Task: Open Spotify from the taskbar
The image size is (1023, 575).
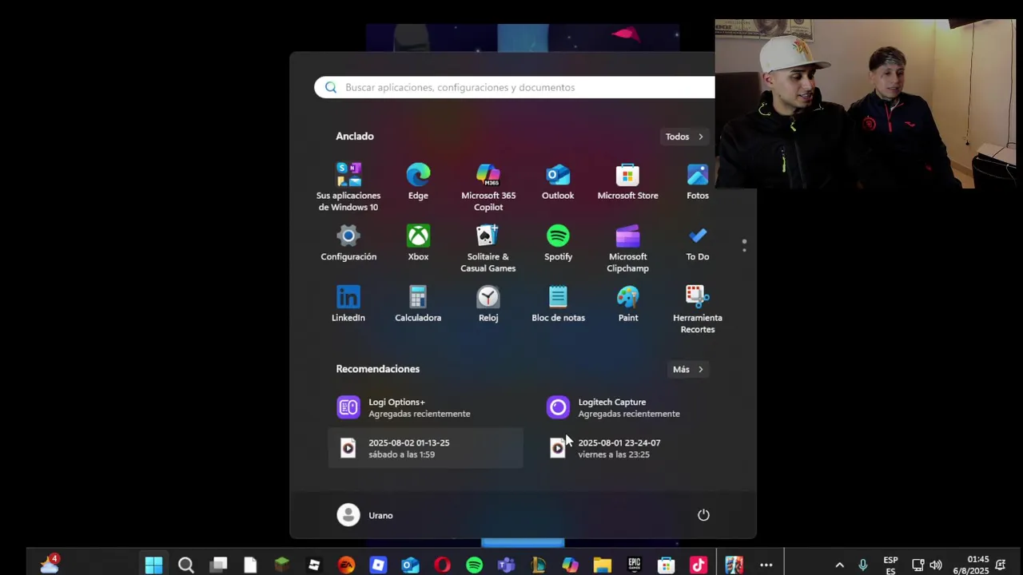Action: [474, 565]
